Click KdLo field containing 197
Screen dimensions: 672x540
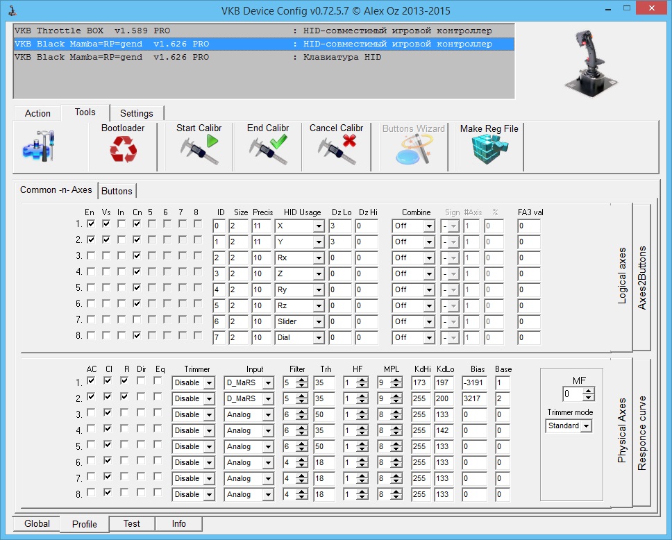point(444,382)
